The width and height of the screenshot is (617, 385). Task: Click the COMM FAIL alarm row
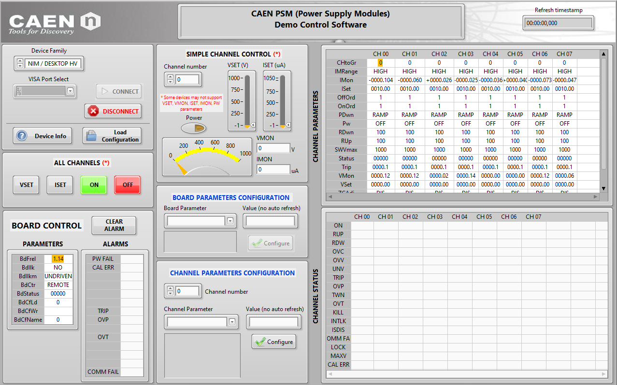115,372
